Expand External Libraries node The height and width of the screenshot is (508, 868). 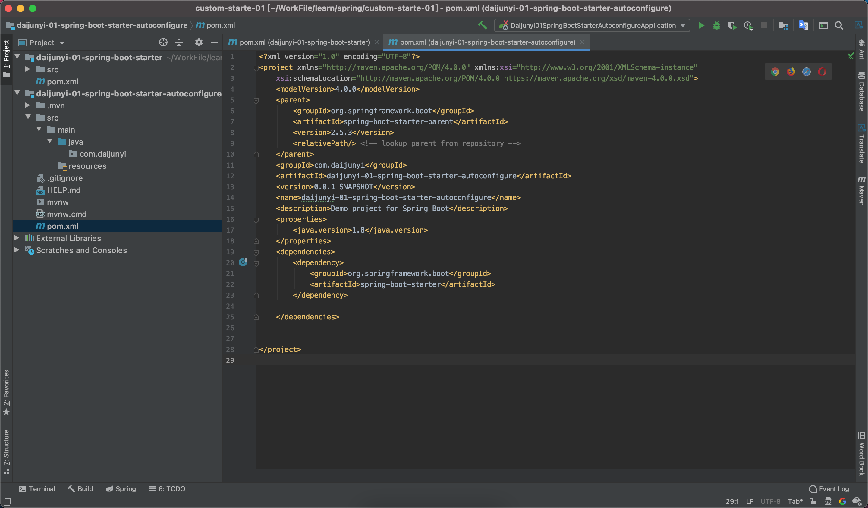point(17,238)
